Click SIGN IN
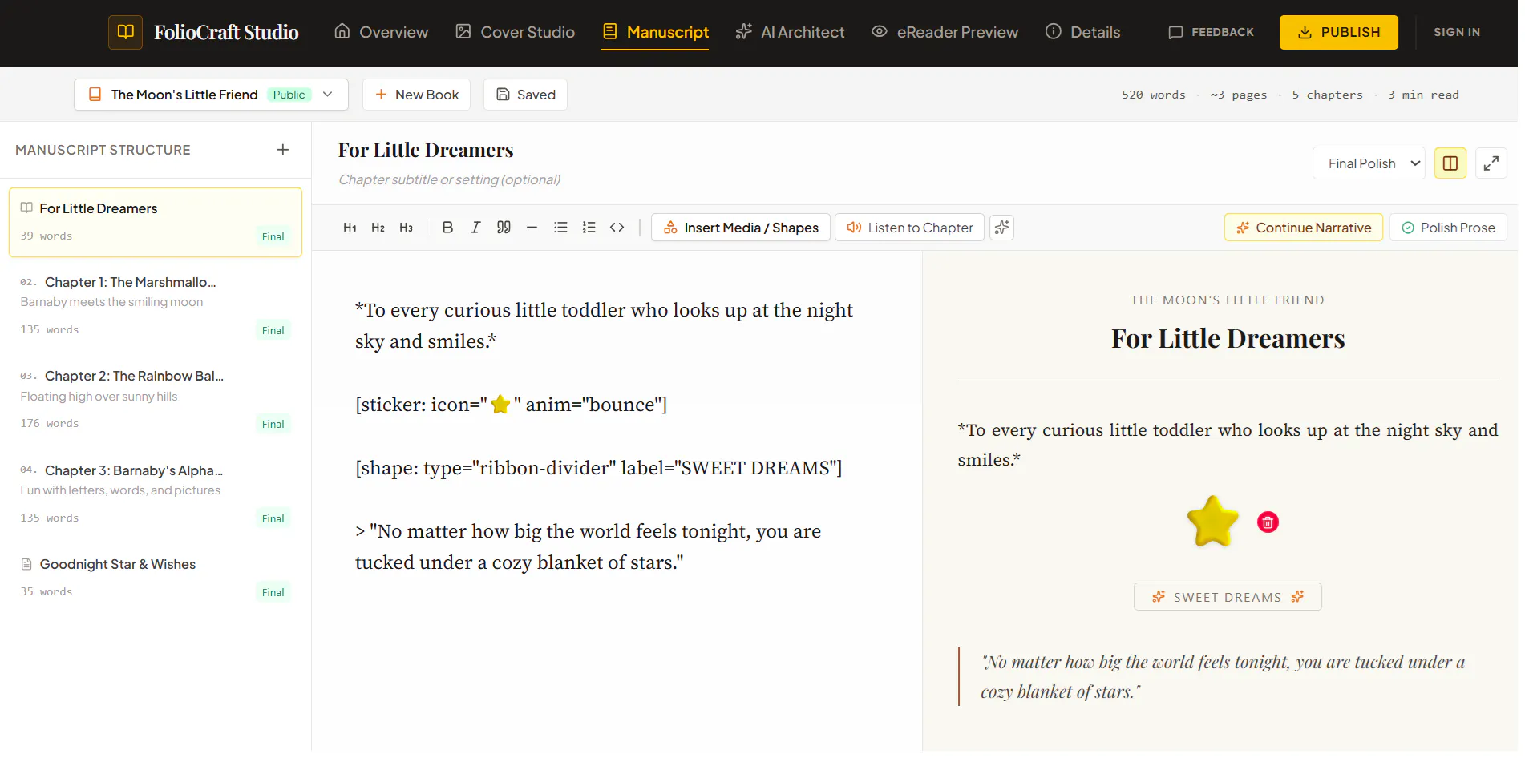This screenshot has width=1525, height=758. click(1456, 32)
